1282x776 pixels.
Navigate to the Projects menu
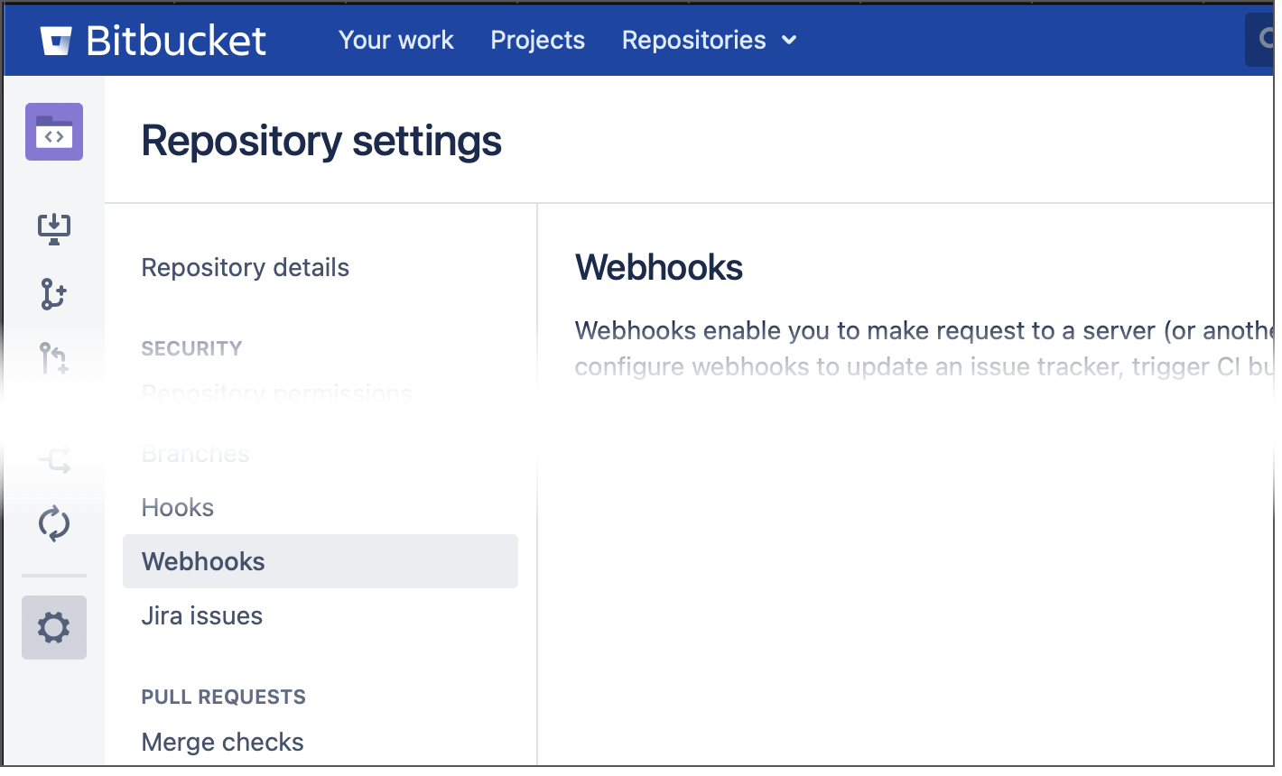click(537, 40)
